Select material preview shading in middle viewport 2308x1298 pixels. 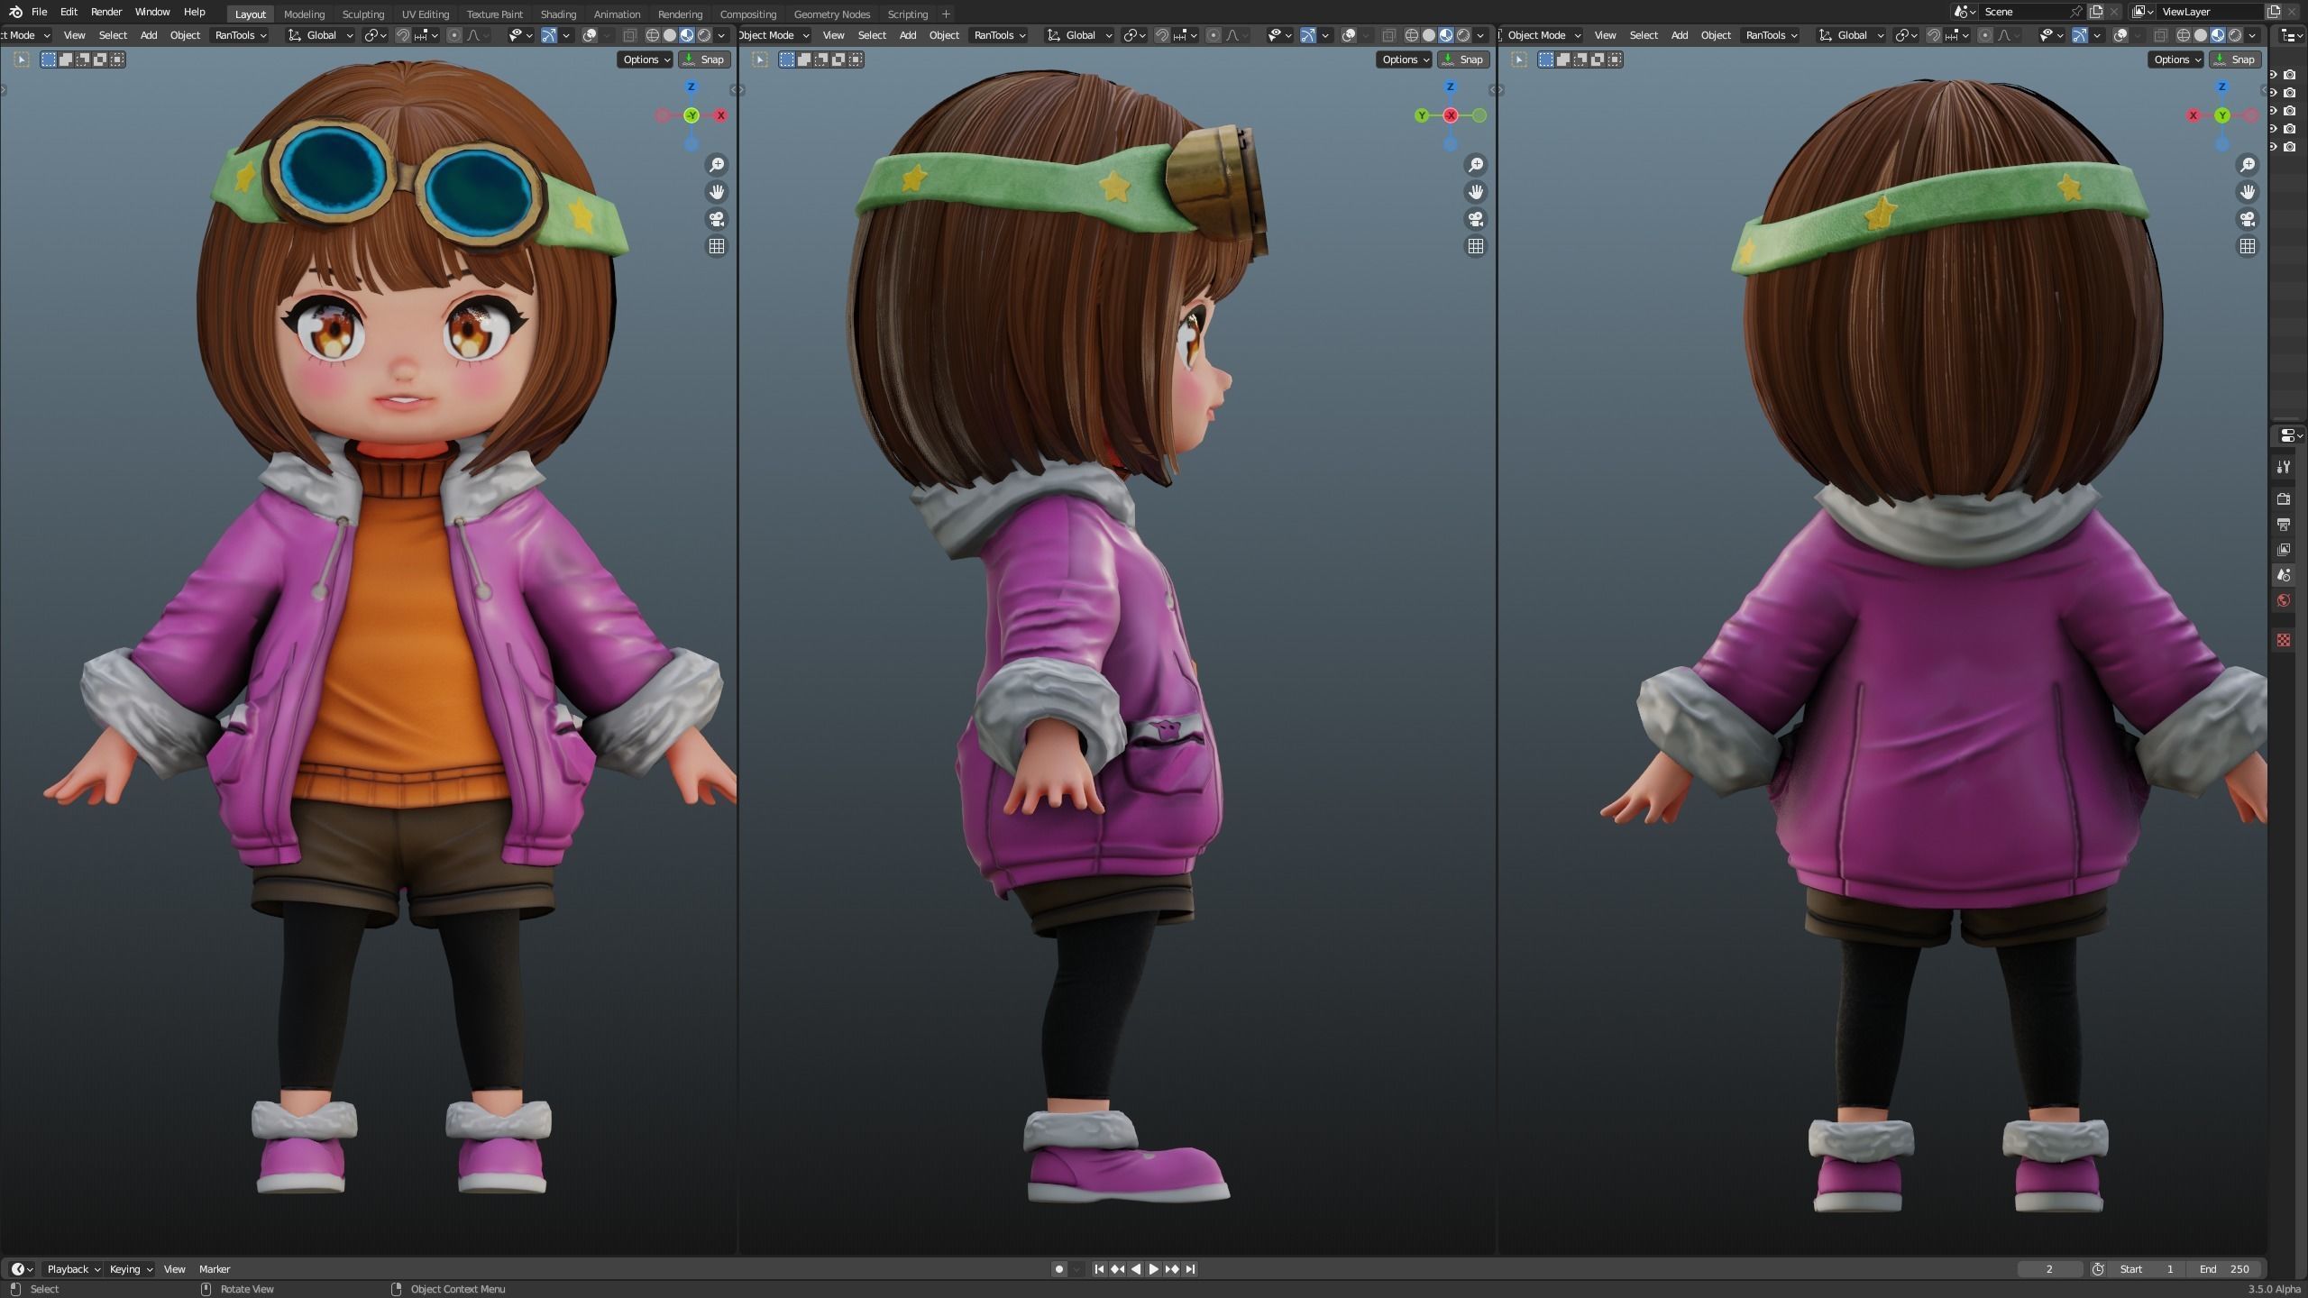point(1446,35)
